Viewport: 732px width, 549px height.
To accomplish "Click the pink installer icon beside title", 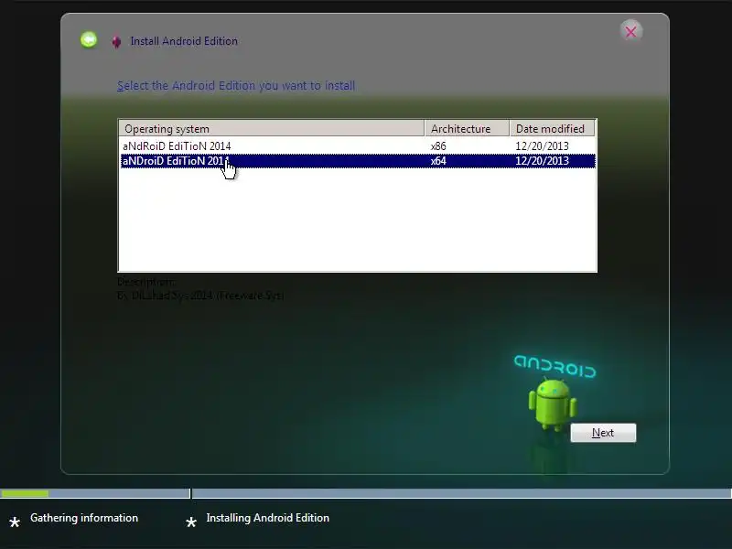I will point(116,42).
